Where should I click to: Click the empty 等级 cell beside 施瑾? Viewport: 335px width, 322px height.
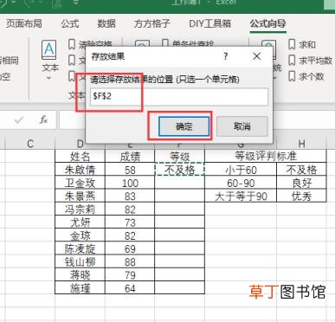point(179,288)
